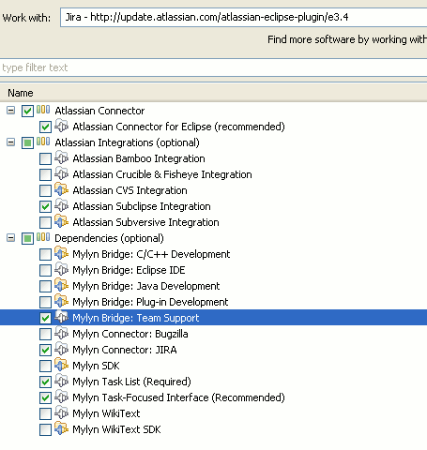Check the Atlassian Bamboo Integration checkbox
The width and height of the screenshot is (427, 450).
[45, 158]
